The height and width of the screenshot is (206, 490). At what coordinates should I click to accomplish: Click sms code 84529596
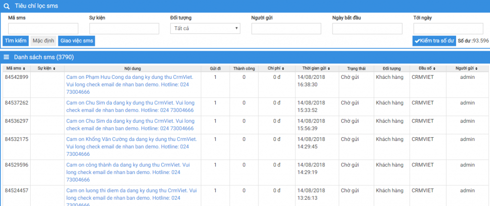[x=17, y=165]
